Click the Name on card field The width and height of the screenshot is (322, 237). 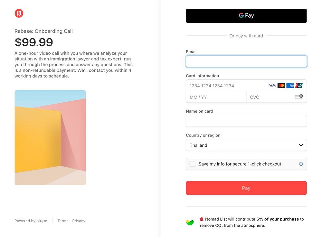point(246,121)
